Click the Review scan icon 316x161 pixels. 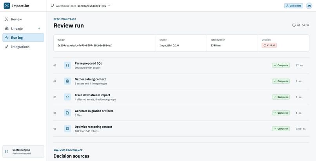coord(7,19)
